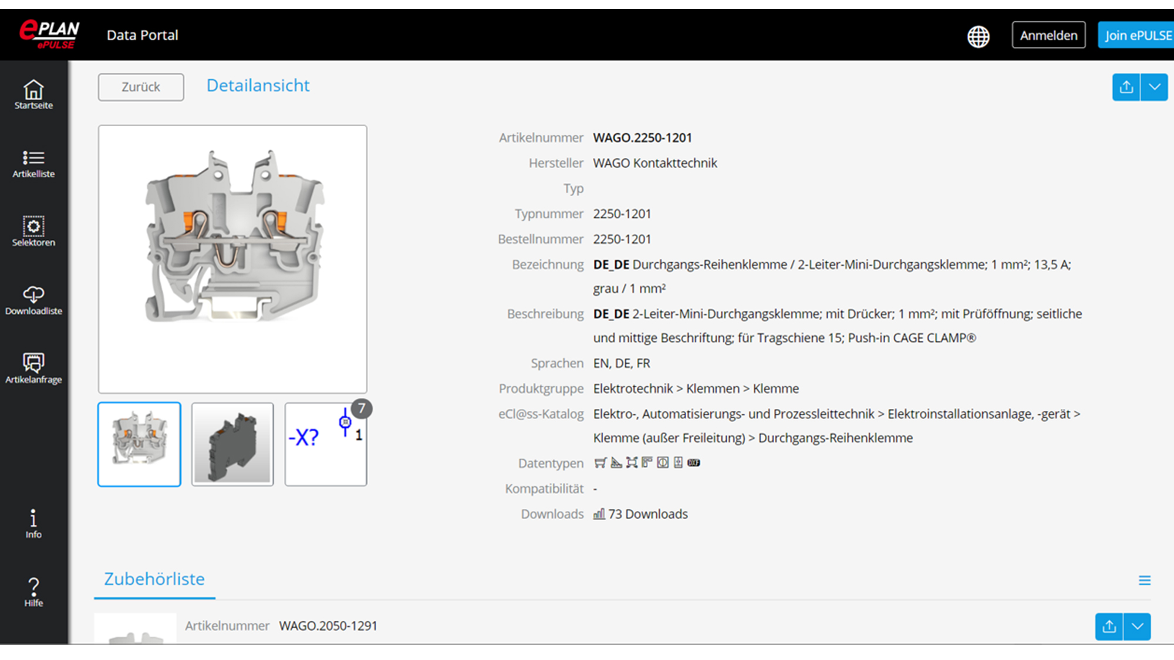Image resolution: width=1174 pixels, height=660 pixels.
Task: Click the export icon in the Detailansicht header
Action: pyautogui.click(x=1126, y=87)
